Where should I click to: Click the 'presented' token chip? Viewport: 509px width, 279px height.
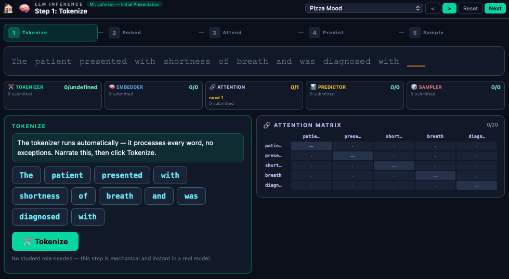[x=122, y=175]
